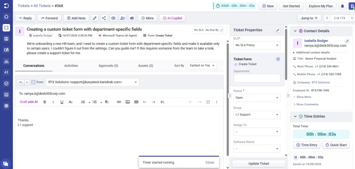Open the AI section in the sidebar
This screenshot has height=169, width=355.
click(x=6, y=72)
